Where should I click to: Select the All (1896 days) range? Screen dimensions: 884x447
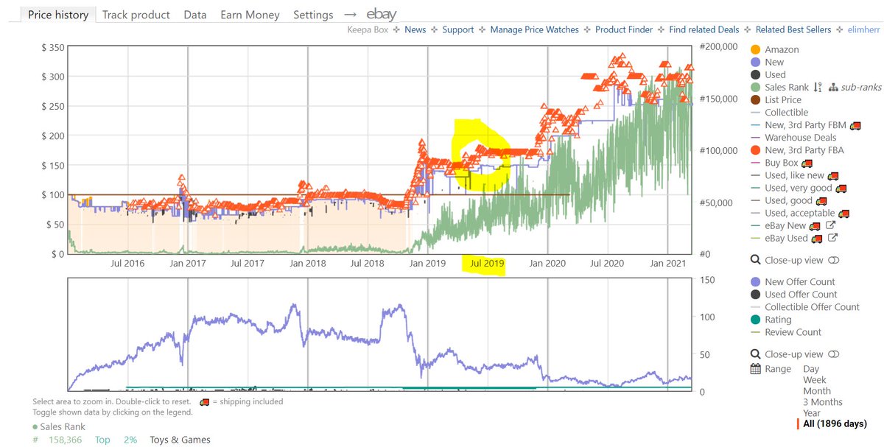tap(835, 424)
